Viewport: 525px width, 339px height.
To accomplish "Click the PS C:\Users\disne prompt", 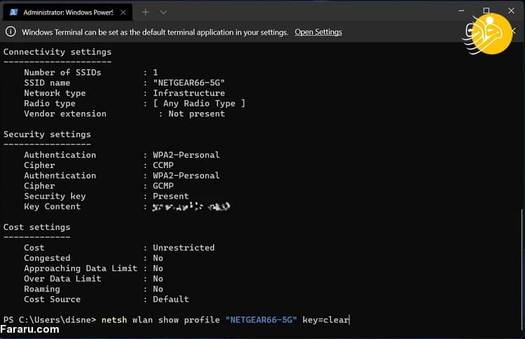I will coord(48,320).
